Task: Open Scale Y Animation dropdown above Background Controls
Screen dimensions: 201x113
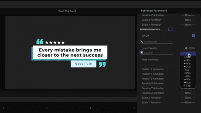Action: click(188, 25)
